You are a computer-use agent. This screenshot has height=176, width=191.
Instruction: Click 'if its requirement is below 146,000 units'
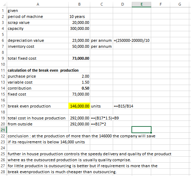point(46,142)
